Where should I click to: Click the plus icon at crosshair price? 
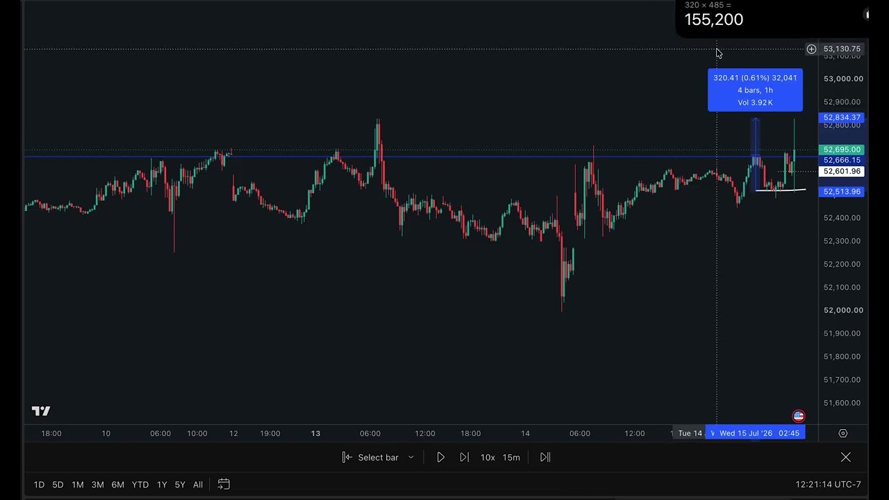coord(811,49)
